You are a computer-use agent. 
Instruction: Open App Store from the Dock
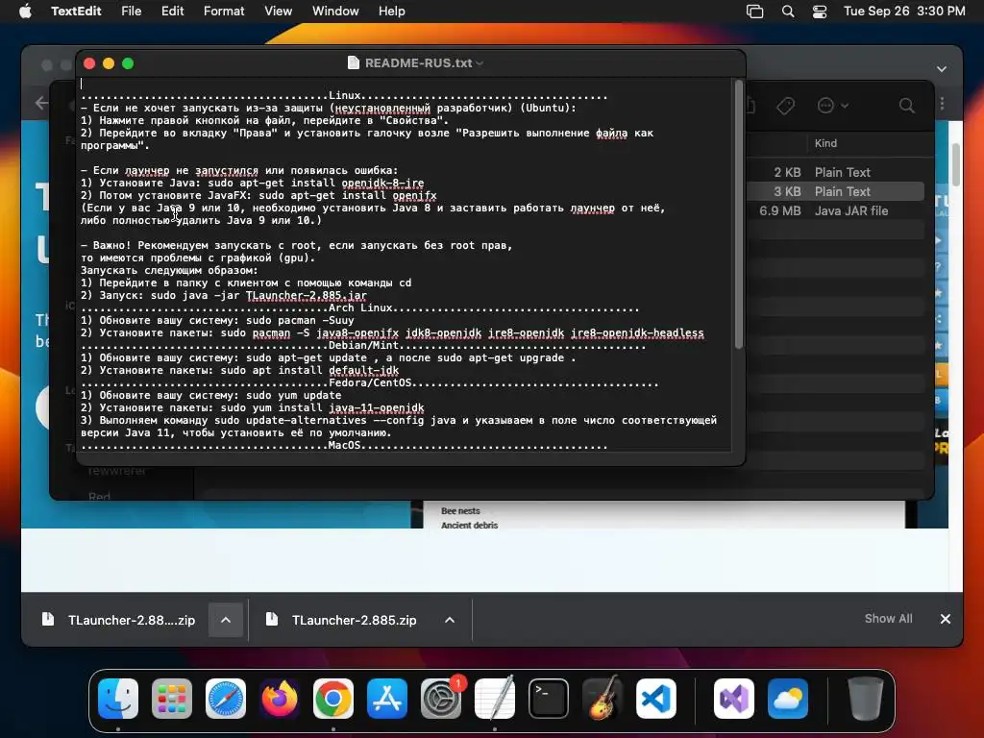[387, 699]
